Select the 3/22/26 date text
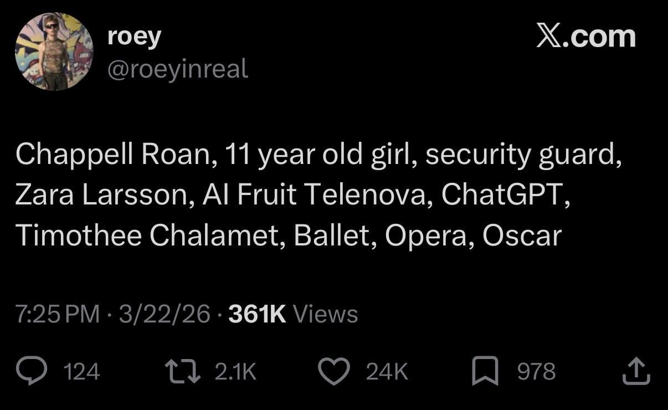668x410 pixels. pyautogui.click(x=164, y=314)
